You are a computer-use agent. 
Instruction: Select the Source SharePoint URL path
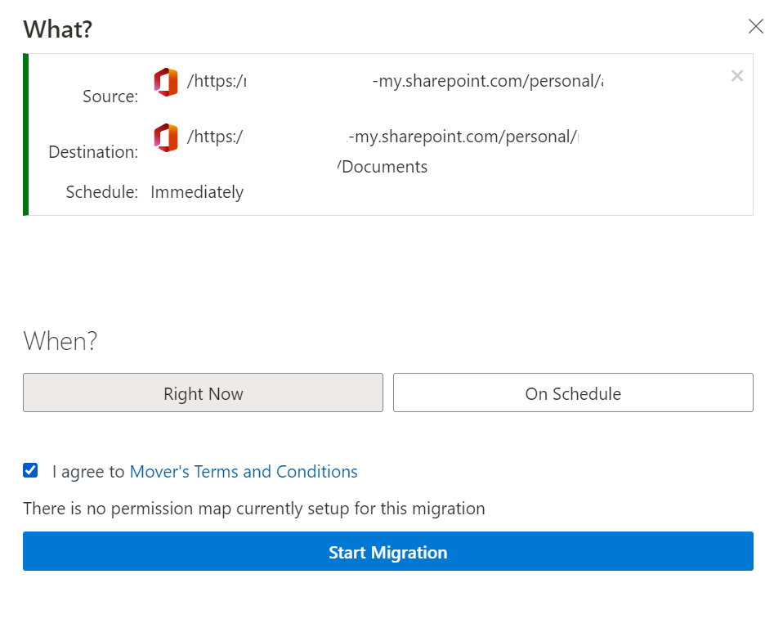tap(395, 82)
